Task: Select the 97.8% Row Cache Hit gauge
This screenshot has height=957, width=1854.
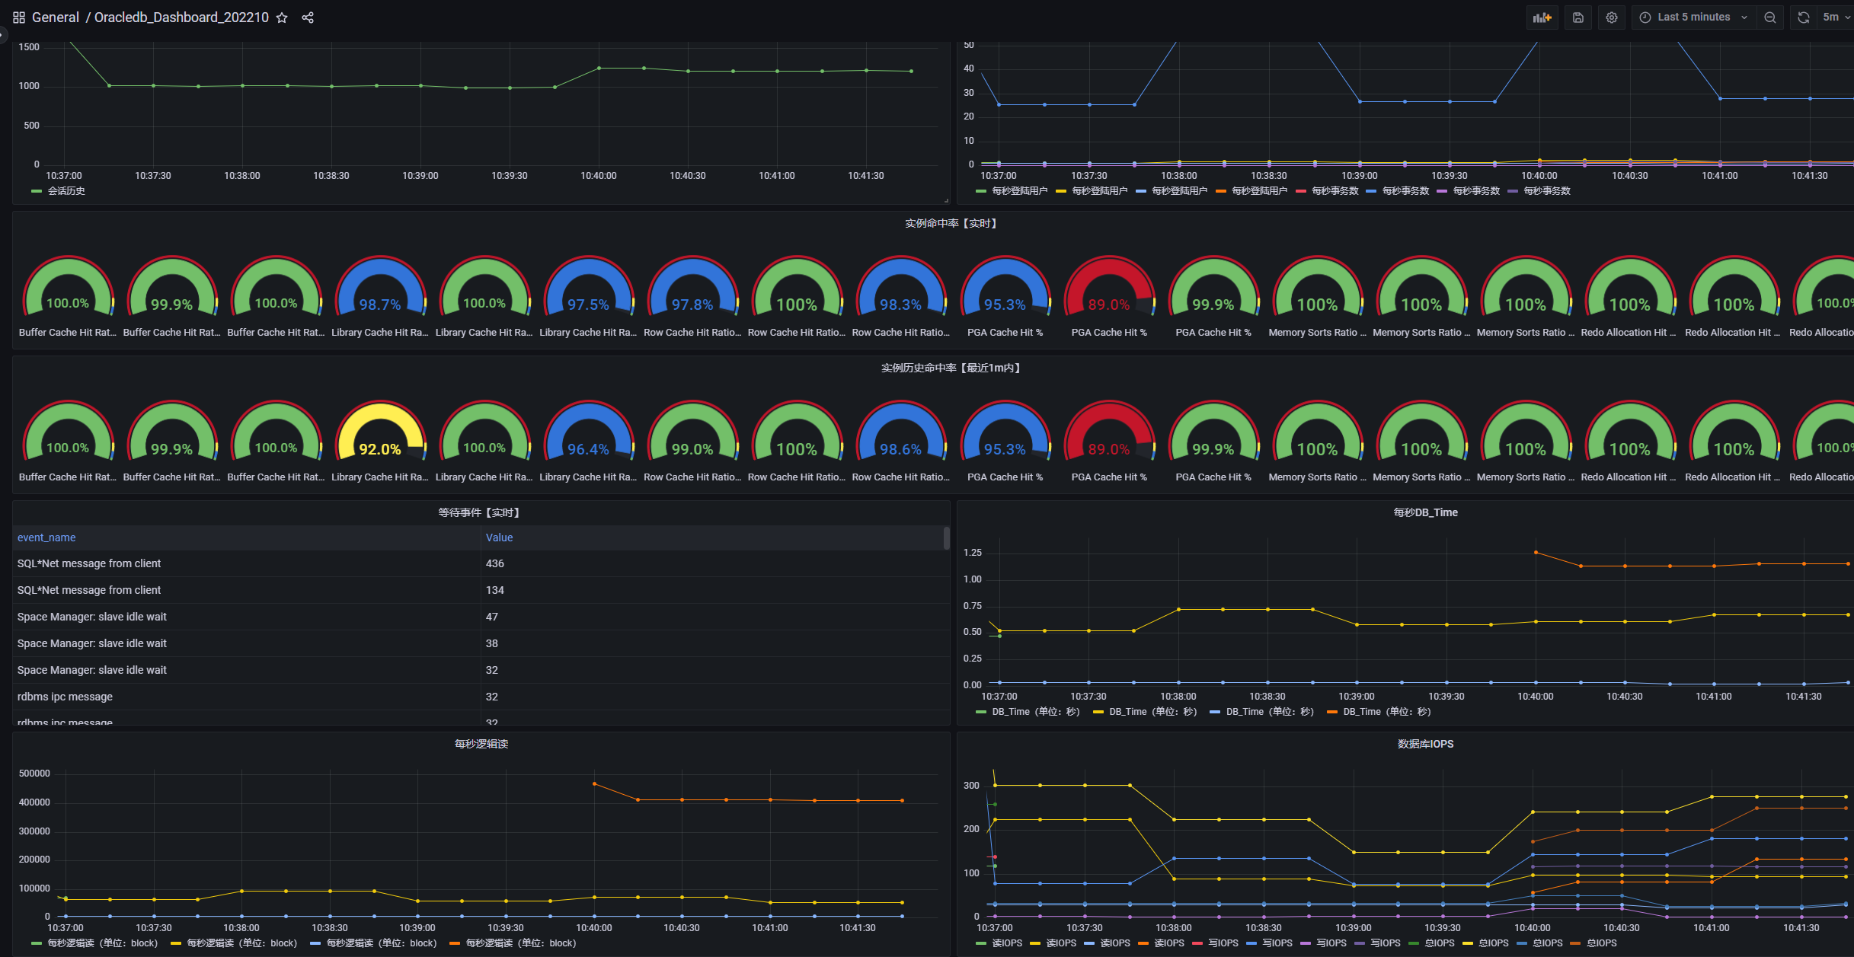Action: click(692, 297)
